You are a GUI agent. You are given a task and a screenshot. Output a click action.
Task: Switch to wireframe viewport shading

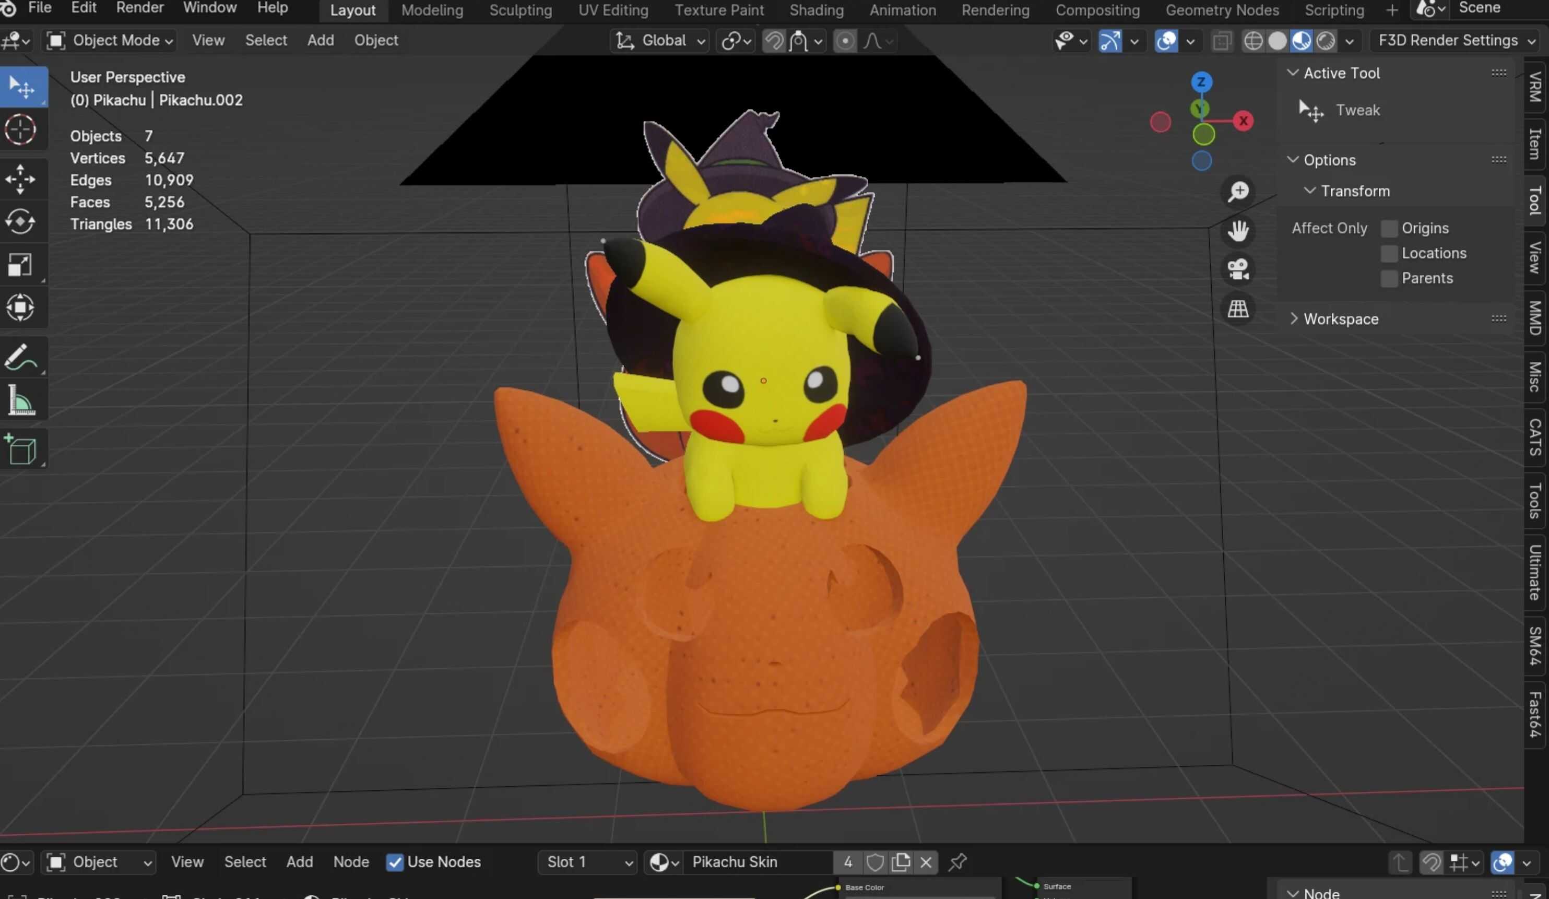1253,41
